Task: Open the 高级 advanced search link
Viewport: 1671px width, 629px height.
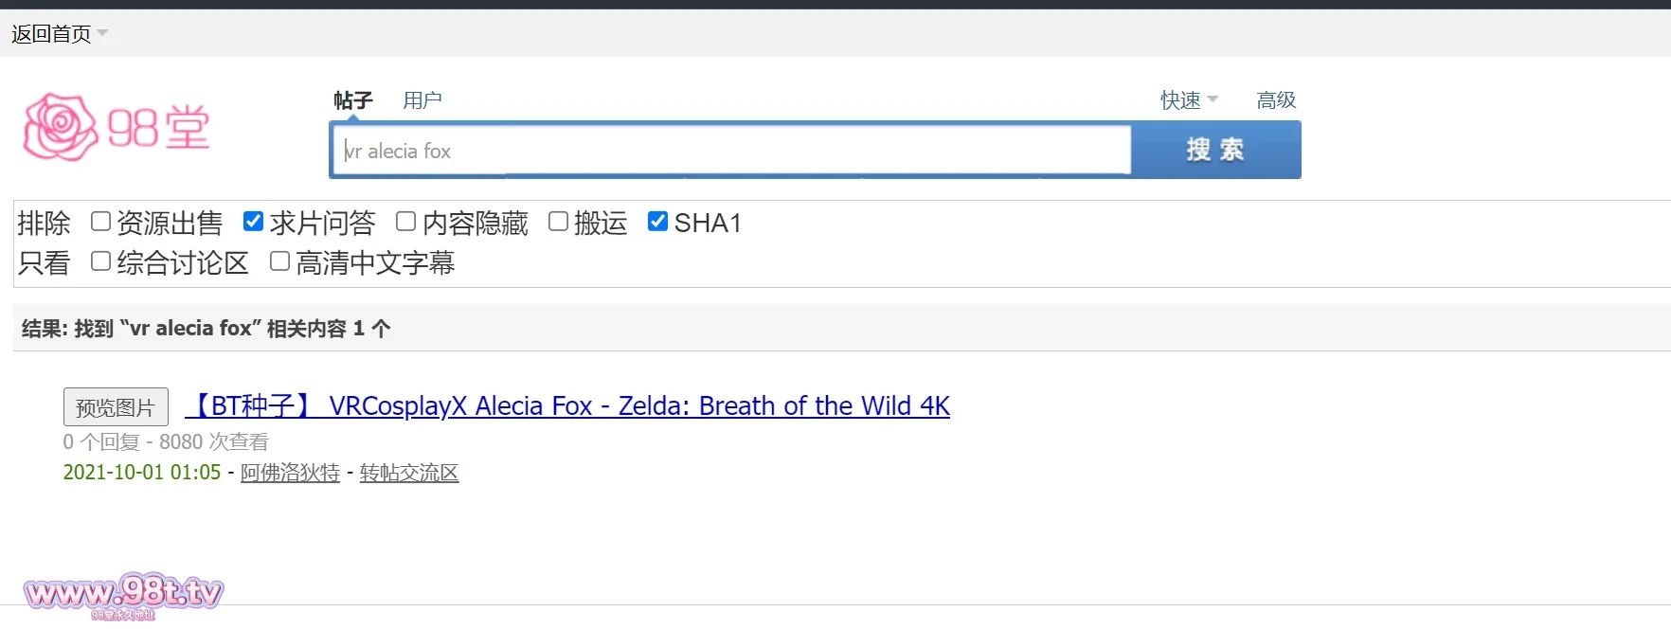Action: coord(1275,99)
